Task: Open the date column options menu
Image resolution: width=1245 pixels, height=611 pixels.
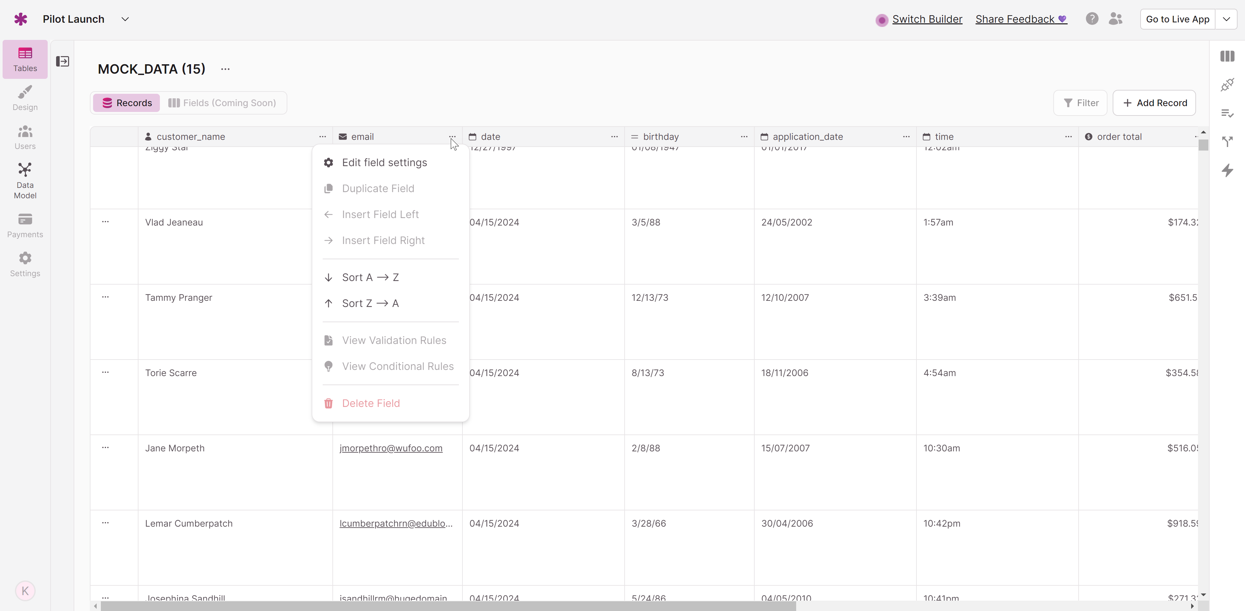Action: click(x=614, y=137)
